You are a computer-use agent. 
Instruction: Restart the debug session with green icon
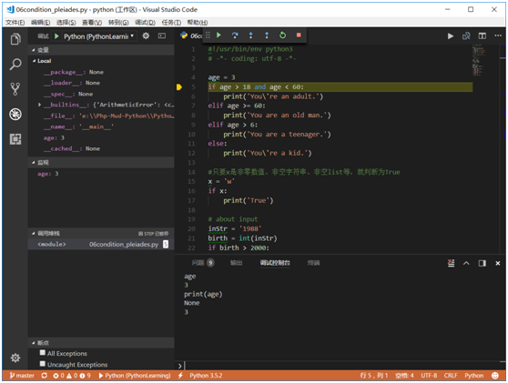pyautogui.click(x=282, y=35)
